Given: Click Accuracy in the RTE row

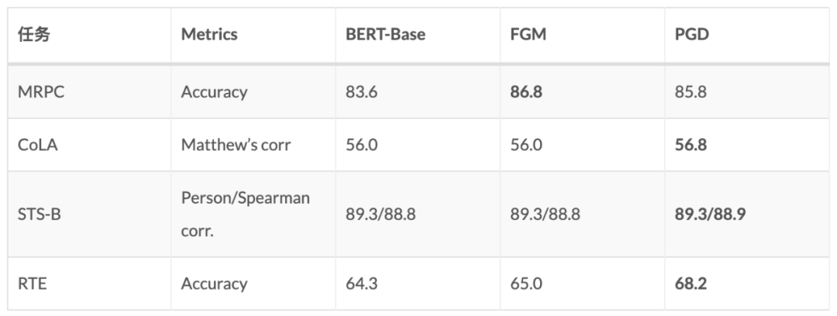Looking at the screenshot, I should click(214, 283).
